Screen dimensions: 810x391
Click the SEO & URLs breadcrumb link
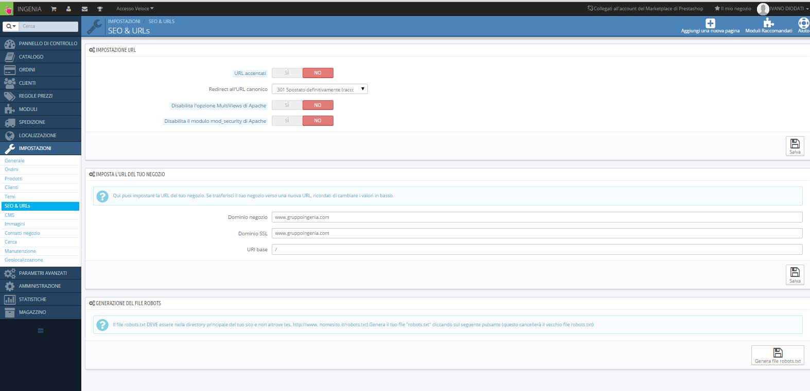pyautogui.click(x=162, y=22)
